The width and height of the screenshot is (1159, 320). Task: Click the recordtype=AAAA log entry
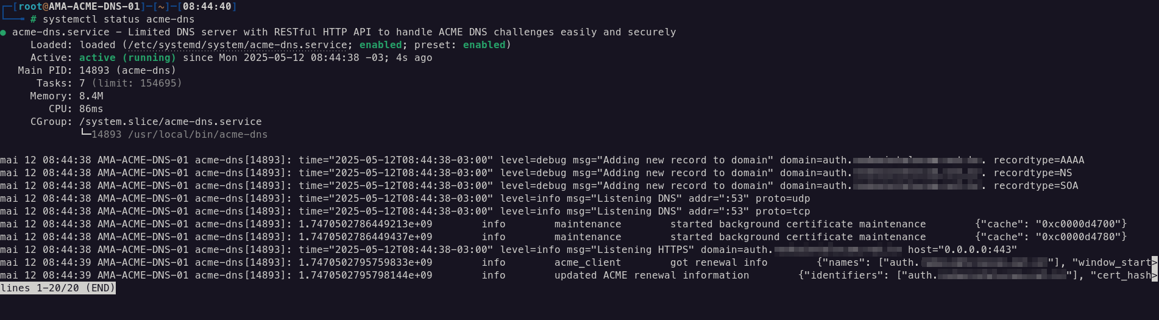tap(1039, 160)
